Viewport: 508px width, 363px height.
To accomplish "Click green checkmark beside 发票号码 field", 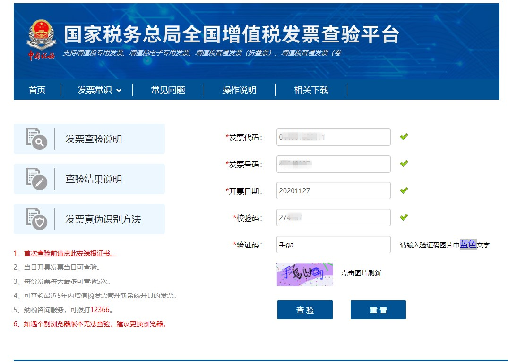I will click(x=404, y=164).
